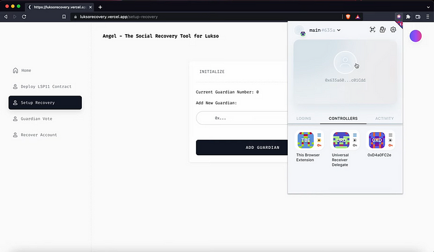This screenshot has height=252, width=434.
Task: Click the Home house icon
Action: pos(15,70)
